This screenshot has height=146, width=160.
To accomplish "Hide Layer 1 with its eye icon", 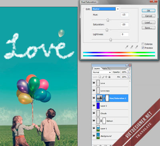I will click(x=94, y=128).
